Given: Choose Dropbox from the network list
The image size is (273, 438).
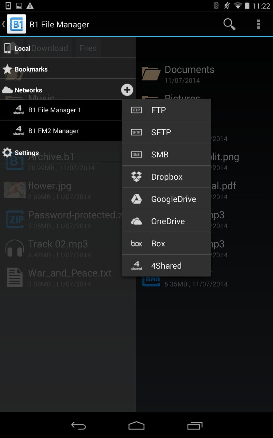Looking at the screenshot, I should click(x=166, y=177).
